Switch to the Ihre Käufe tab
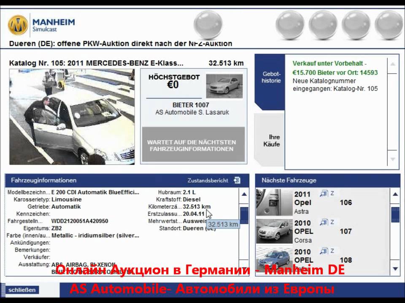The image size is (405, 303). point(270,141)
